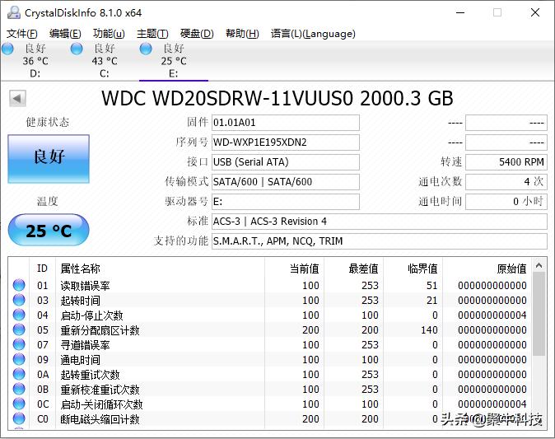Select the 寻道错误率 attribute name

tap(86, 345)
